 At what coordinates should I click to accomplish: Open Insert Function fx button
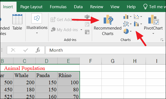pyautogui.click(x=38, y=50)
